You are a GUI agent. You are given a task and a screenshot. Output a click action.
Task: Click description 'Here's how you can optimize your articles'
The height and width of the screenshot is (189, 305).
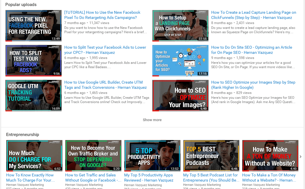click(x=253, y=65)
